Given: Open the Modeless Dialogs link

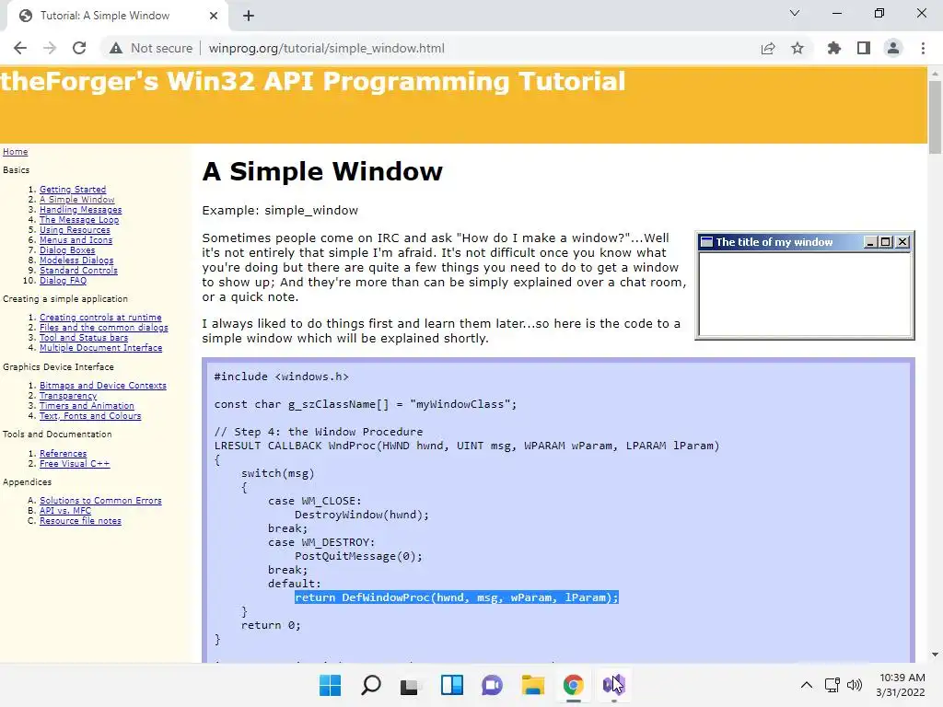Looking at the screenshot, I should pos(76,261).
